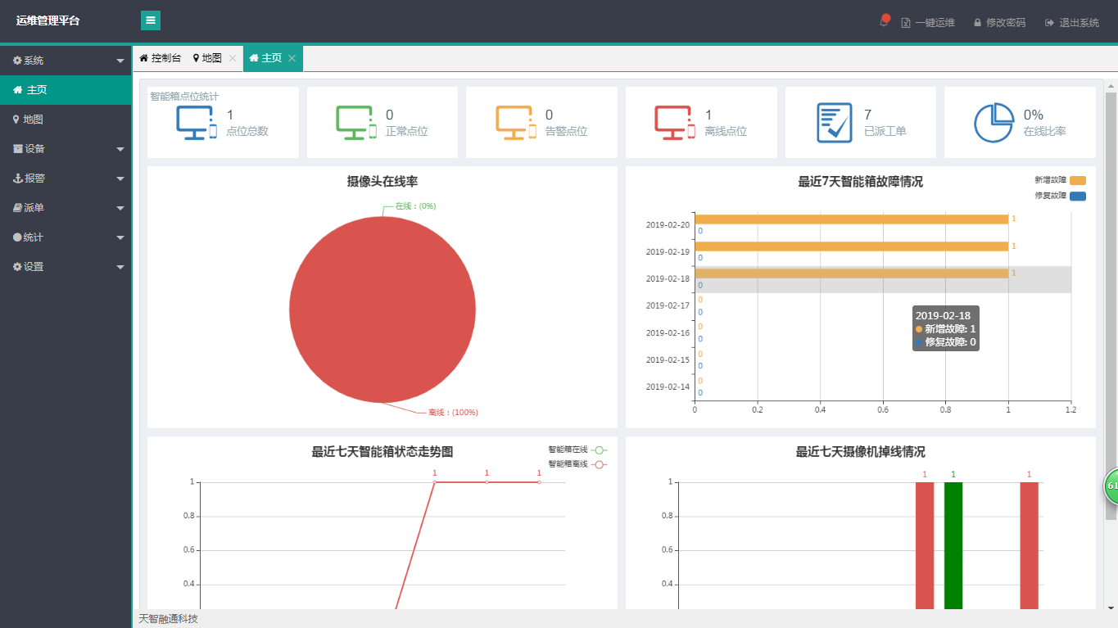Click the book icon beside 派单
The width and height of the screenshot is (1118, 628).
click(17, 208)
